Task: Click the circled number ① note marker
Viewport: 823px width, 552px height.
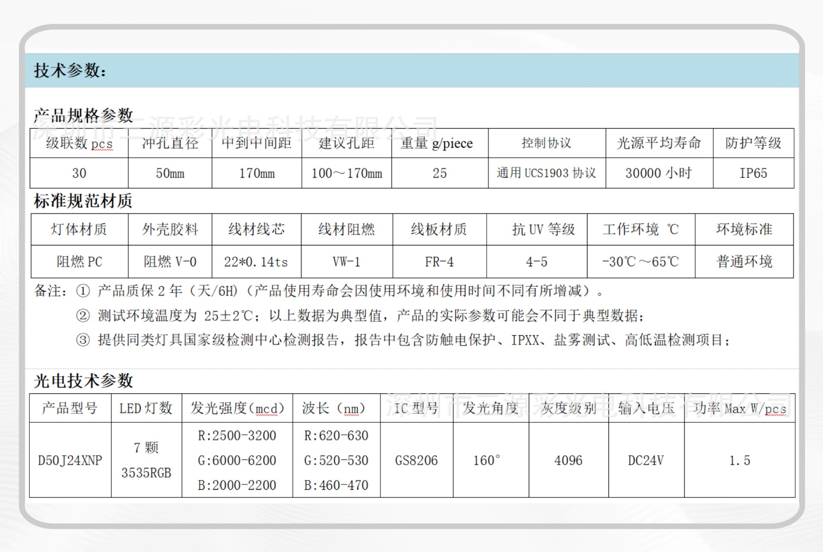Action: (83, 291)
